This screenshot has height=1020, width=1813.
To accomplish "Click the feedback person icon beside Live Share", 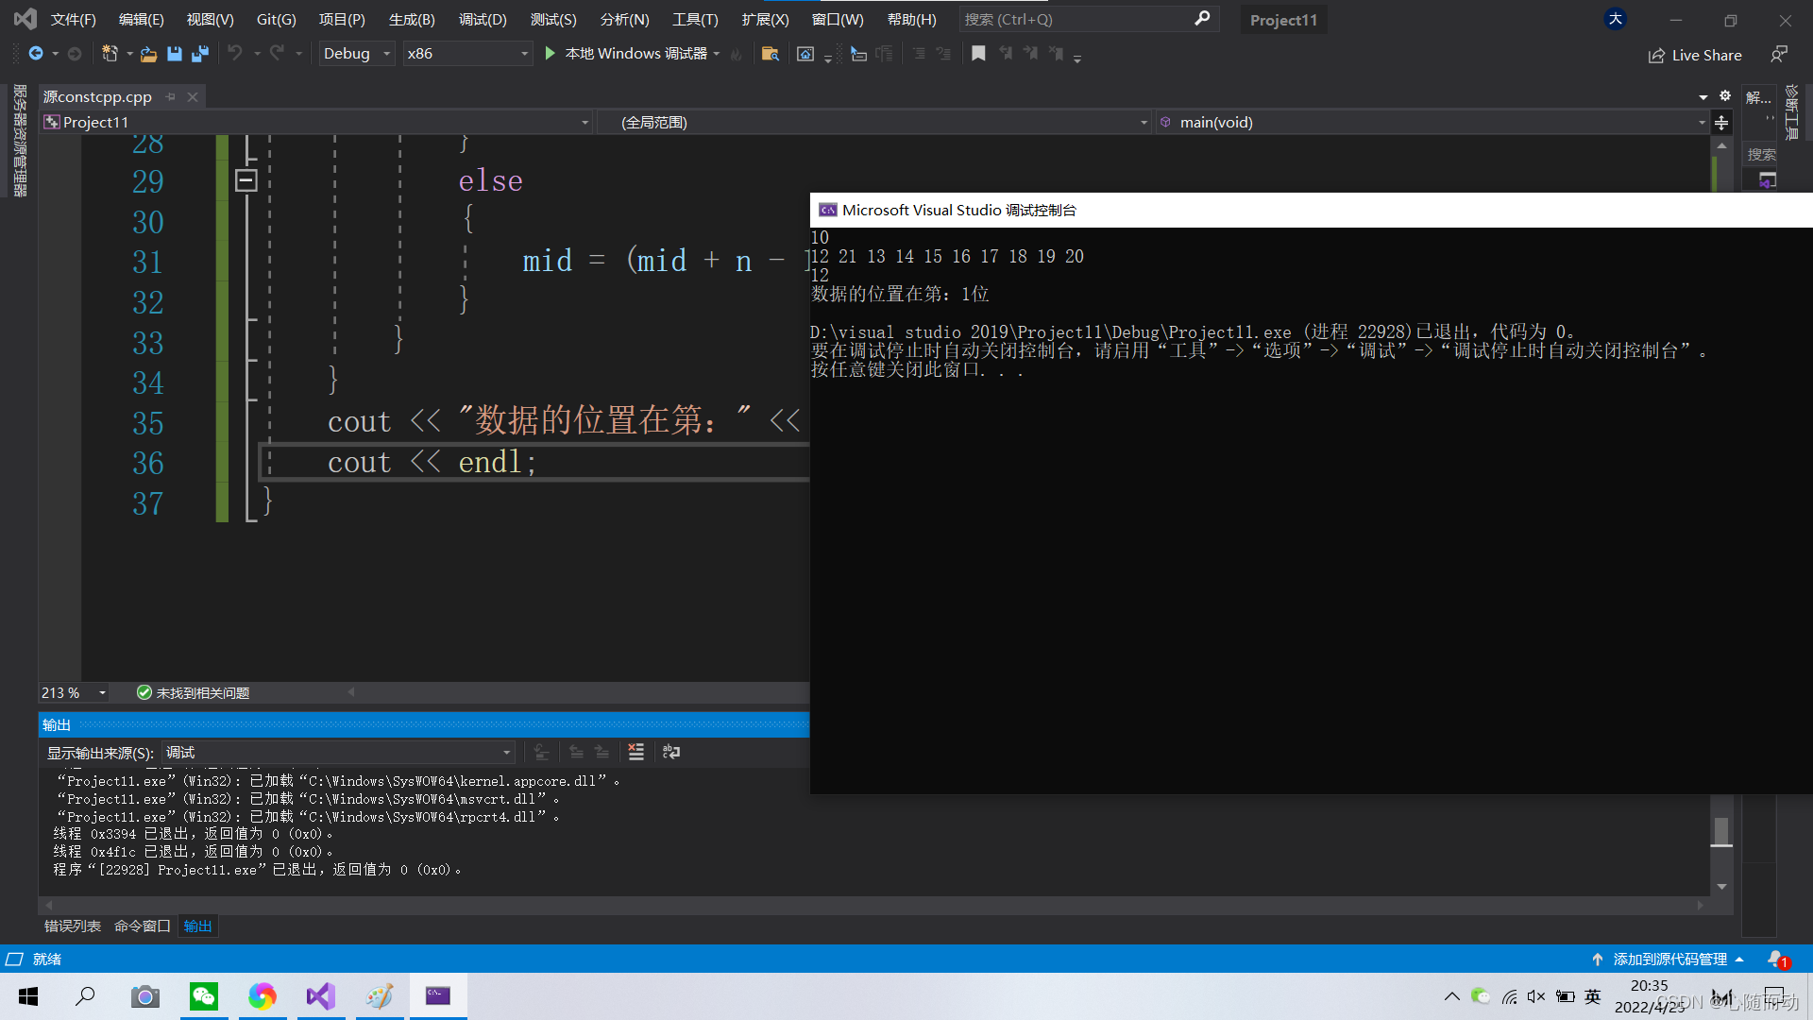I will [x=1779, y=55].
